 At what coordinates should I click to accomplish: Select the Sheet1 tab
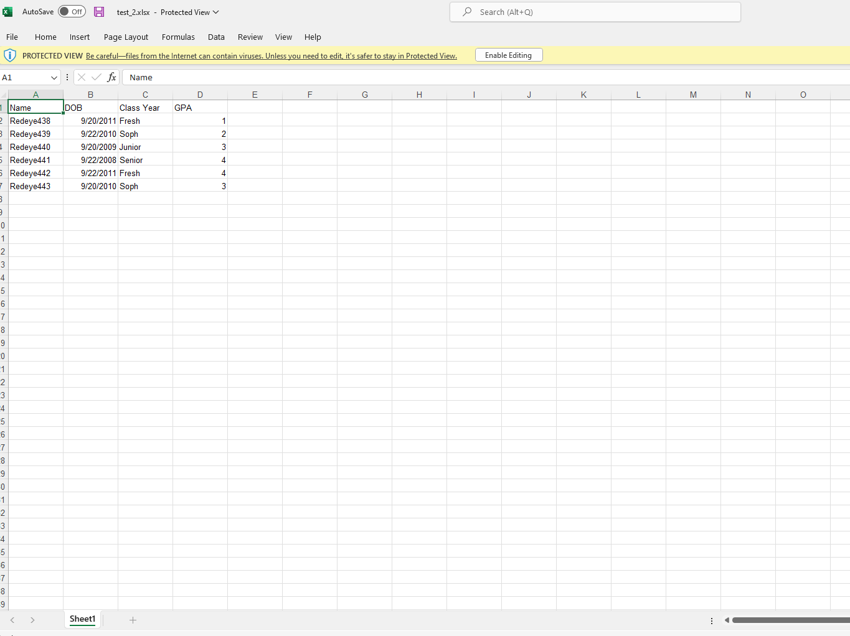point(82,619)
